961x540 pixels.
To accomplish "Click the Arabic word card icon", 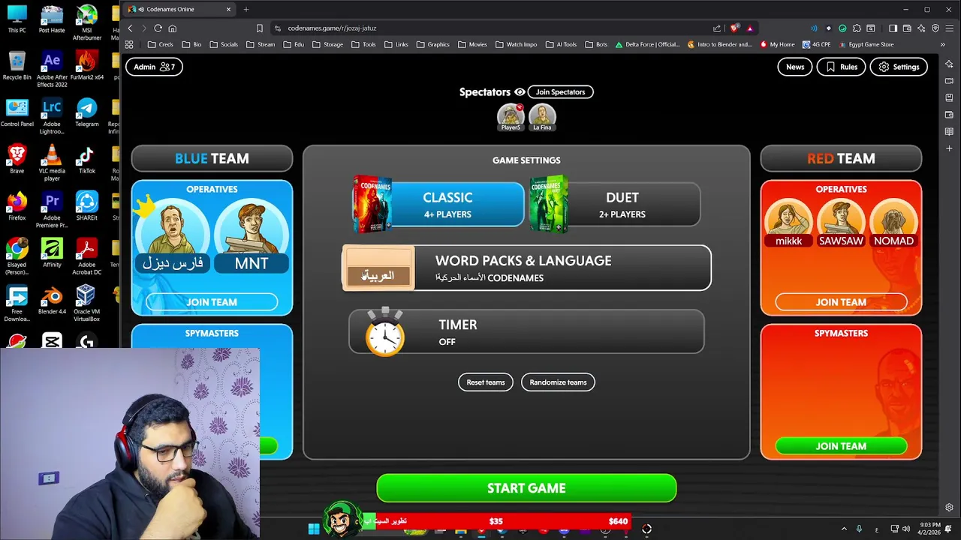I will [x=378, y=269].
